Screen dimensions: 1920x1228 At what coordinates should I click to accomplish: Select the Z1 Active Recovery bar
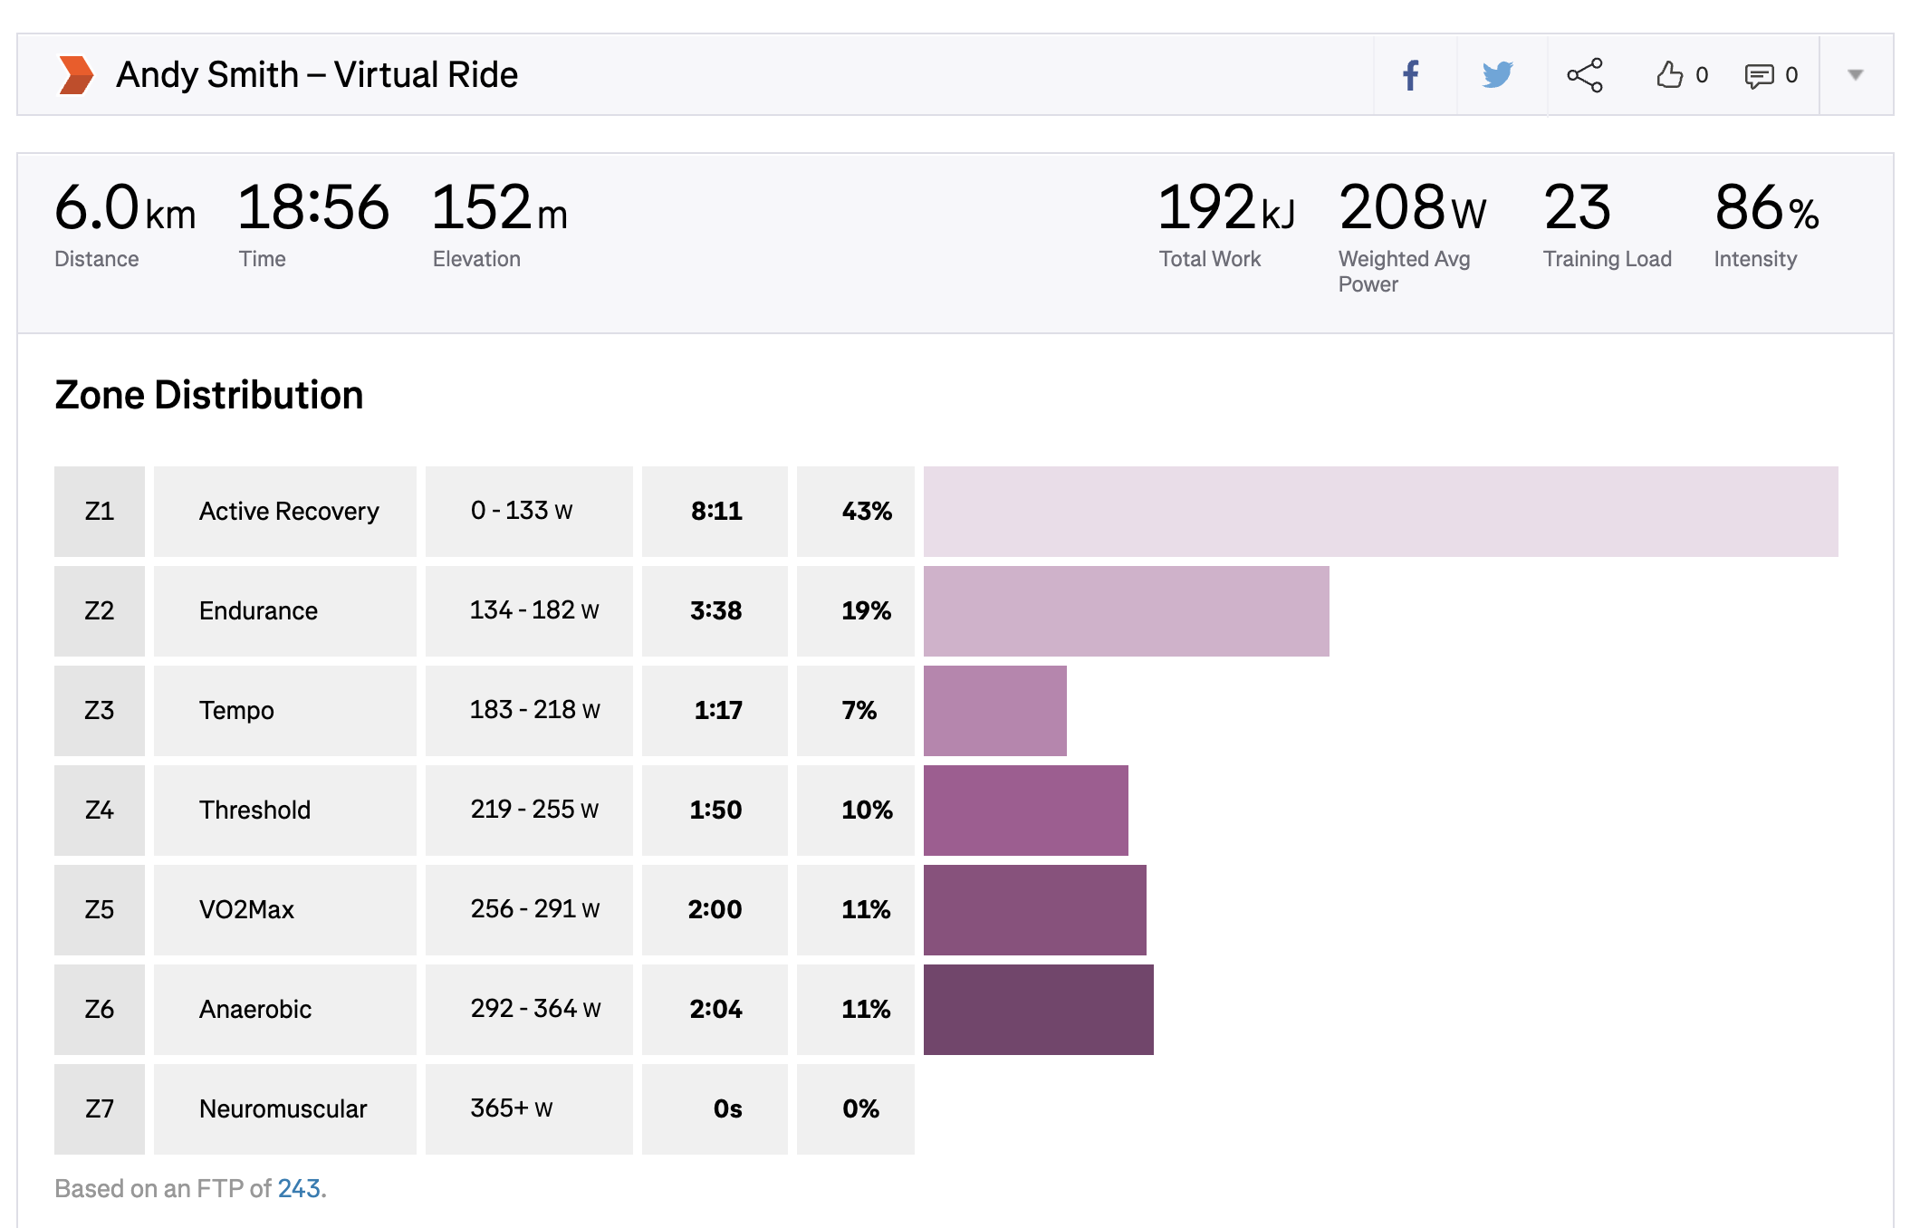1380,512
